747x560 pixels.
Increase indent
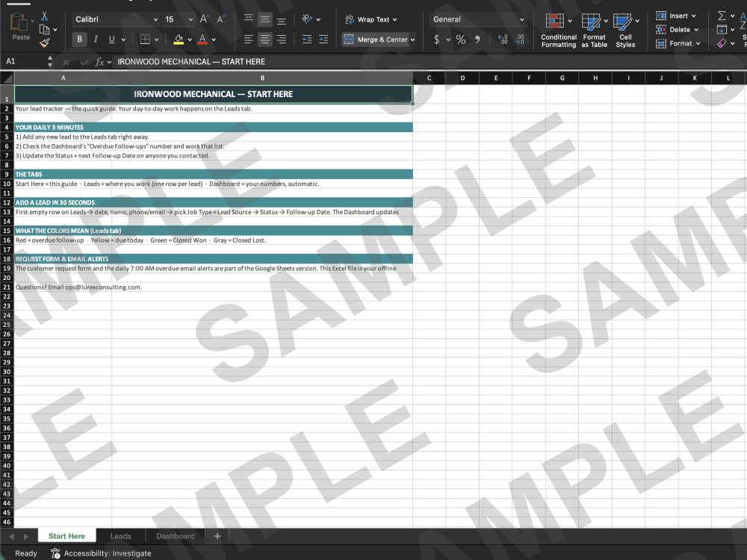(323, 40)
